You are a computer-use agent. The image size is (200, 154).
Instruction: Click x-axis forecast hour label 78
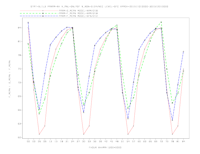point(172,141)
